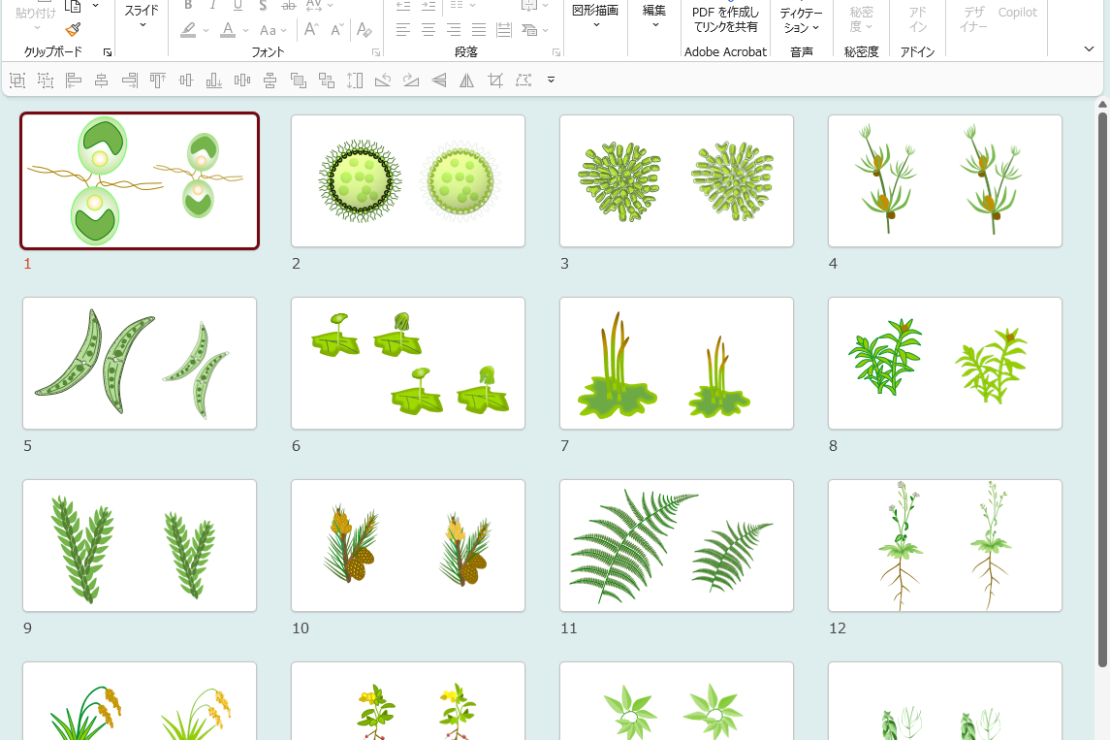Click the Crop tool icon
Viewport: 1110px width, 740px height.
tap(495, 80)
